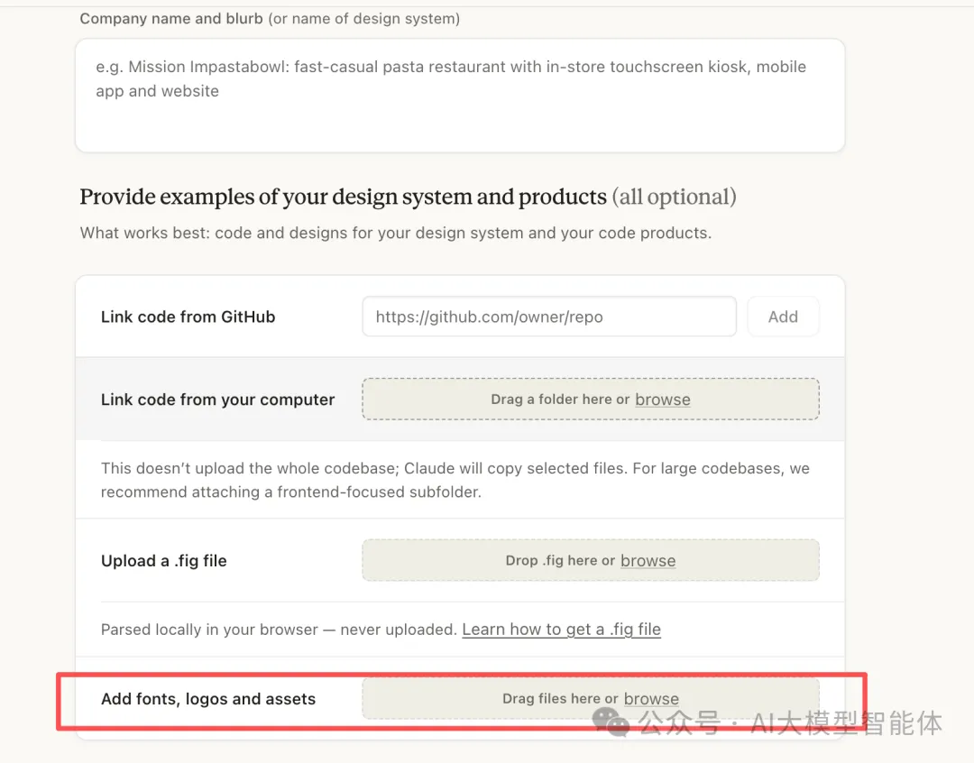Click the company name and blurb text area
Image resolution: width=974 pixels, height=763 pixels.
[460, 96]
